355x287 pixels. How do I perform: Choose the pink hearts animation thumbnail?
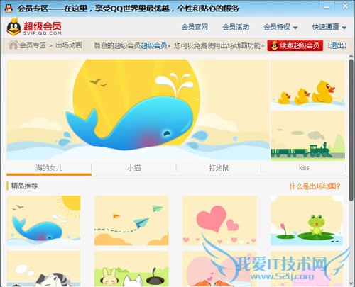[x=219, y=220]
